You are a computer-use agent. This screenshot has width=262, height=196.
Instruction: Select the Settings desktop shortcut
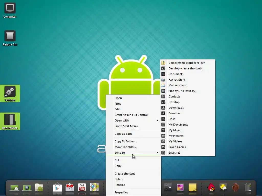(10, 93)
